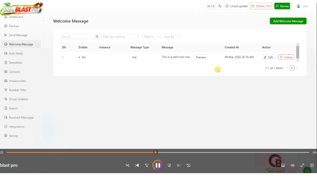Skip forward 30 seconds in player
The width and height of the screenshot is (317, 196).
point(169,165)
